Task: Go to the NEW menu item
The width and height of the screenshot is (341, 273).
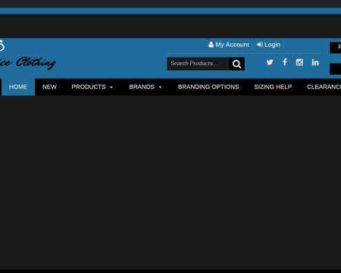Action: tap(49, 87)
